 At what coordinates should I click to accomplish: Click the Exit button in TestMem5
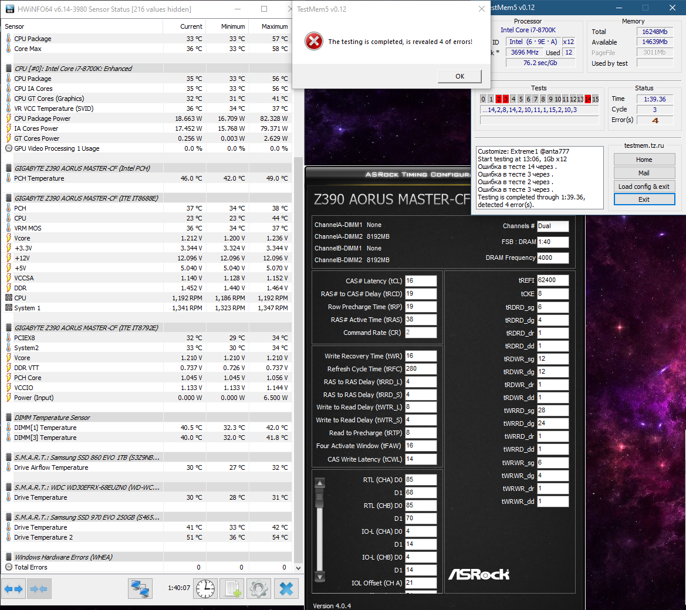tap(644, 199)
